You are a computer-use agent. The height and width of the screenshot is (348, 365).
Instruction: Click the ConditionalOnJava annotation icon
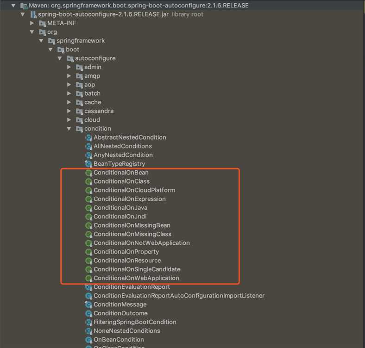[x=88, y=208]
